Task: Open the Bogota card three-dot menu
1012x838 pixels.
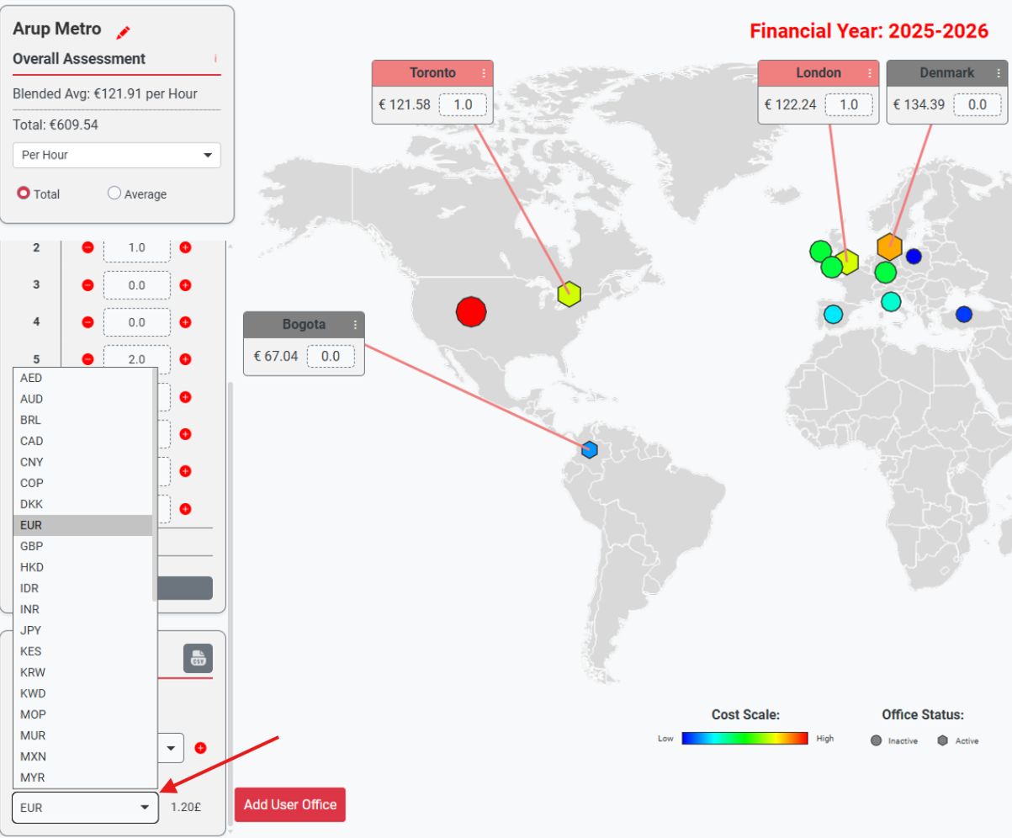Action: pos(355,325)
